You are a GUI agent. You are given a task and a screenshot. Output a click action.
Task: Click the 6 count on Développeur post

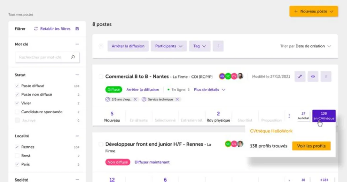tap(165, 180)
